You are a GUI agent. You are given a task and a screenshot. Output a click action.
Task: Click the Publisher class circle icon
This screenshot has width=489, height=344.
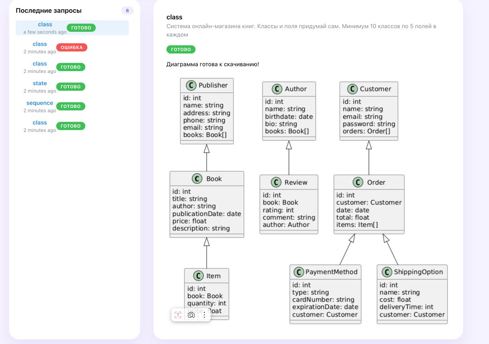(191, 85)
